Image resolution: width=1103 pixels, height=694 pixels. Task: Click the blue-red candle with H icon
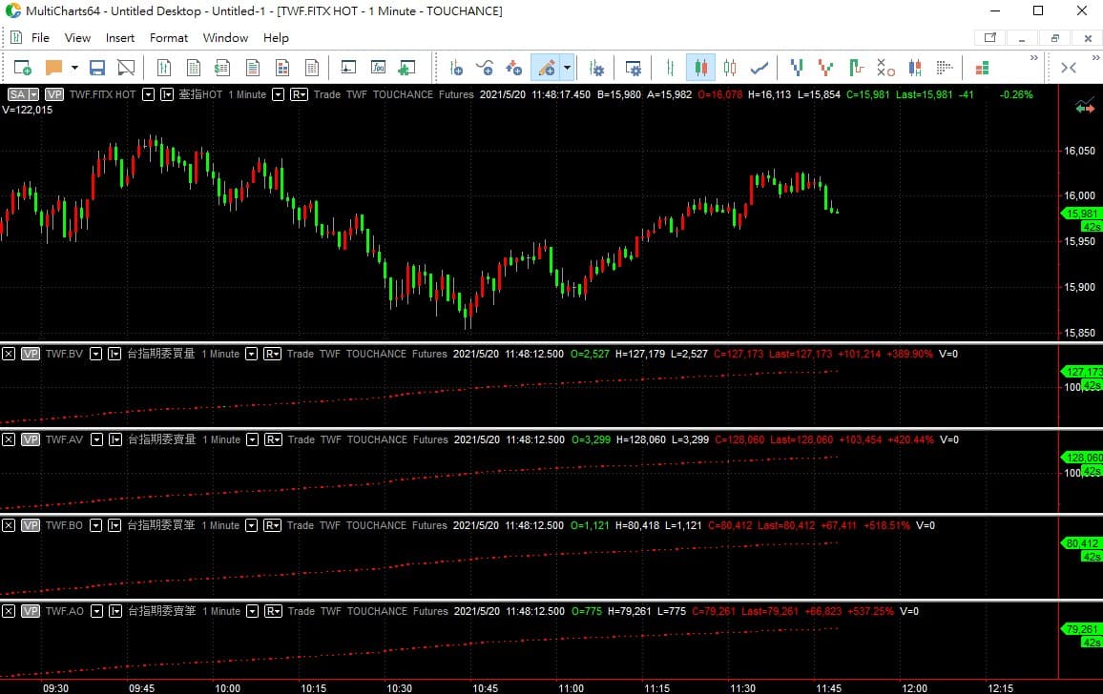(914, 68)
